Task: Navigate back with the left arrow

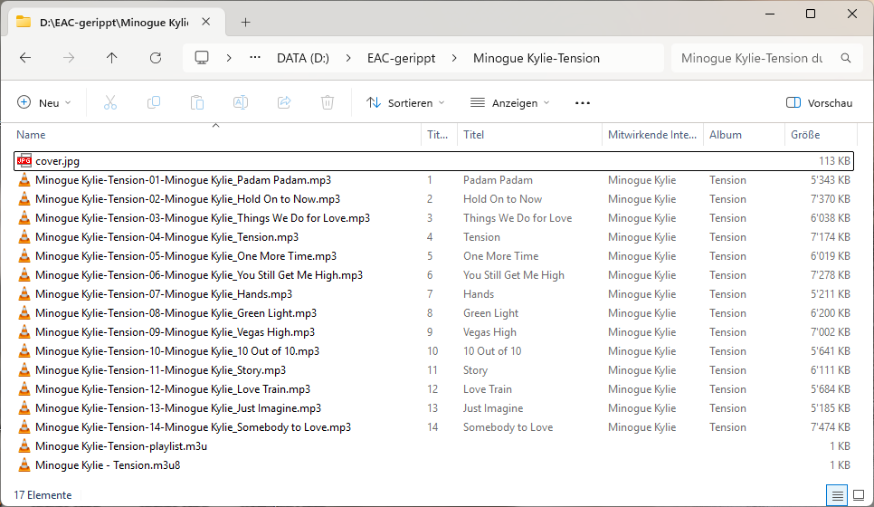Action: [25, 58]
